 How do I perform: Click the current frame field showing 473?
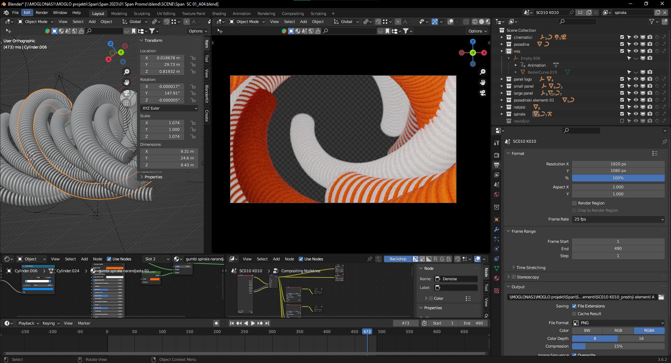coord(405,323)
